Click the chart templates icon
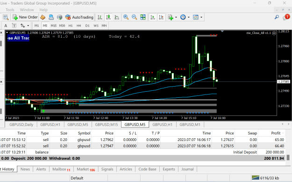The height and width of the screenshot is (182, 292). coord(196,17)
